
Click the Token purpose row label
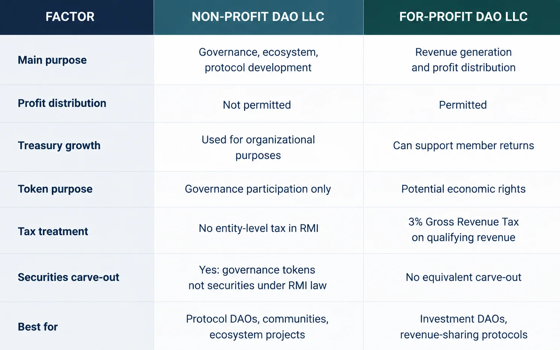point(55,189)
